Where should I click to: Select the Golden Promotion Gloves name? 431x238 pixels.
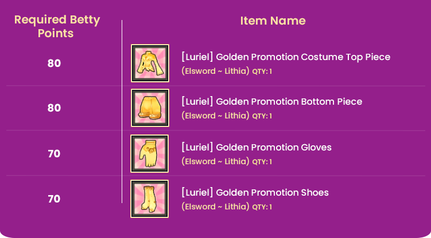(256, 148)
